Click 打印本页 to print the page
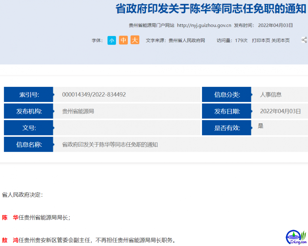The width and height of the screenshot is (308, 246). coord(261,40)
